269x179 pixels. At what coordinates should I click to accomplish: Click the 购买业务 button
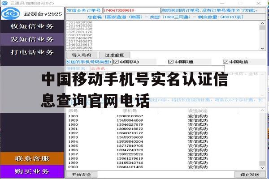[32, 171]
